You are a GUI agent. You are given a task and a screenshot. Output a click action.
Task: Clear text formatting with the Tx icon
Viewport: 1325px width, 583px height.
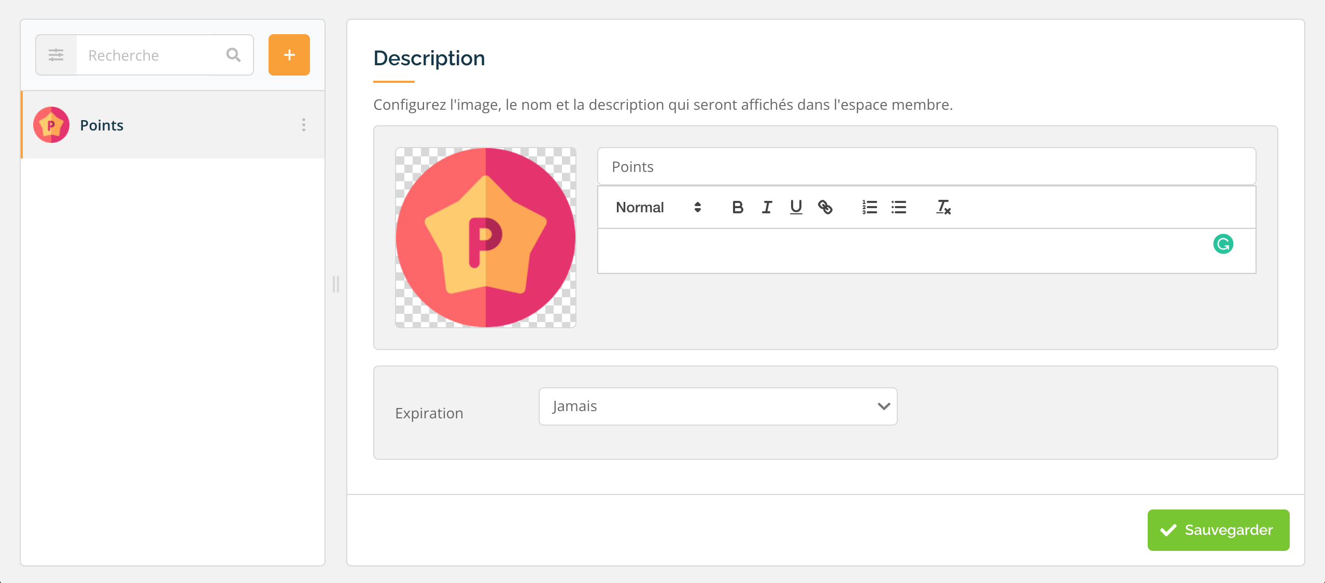coord(943,207)
